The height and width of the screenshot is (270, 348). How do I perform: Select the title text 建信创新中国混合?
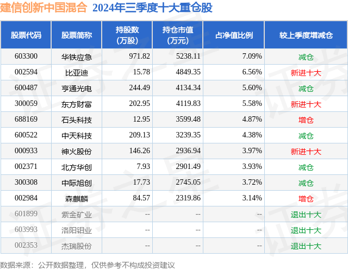click(x=43, y=7)
